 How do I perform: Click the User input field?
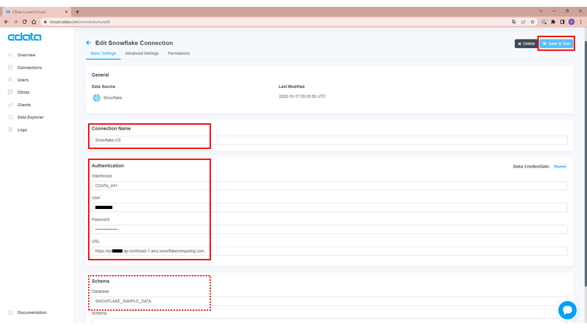click(x=329, y=208)
